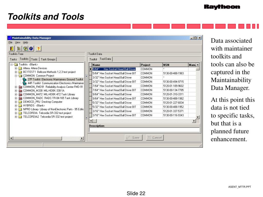The height and width of the screenshot is (197, 263).
Task: Click the Name column header
Action: point(116,65)
